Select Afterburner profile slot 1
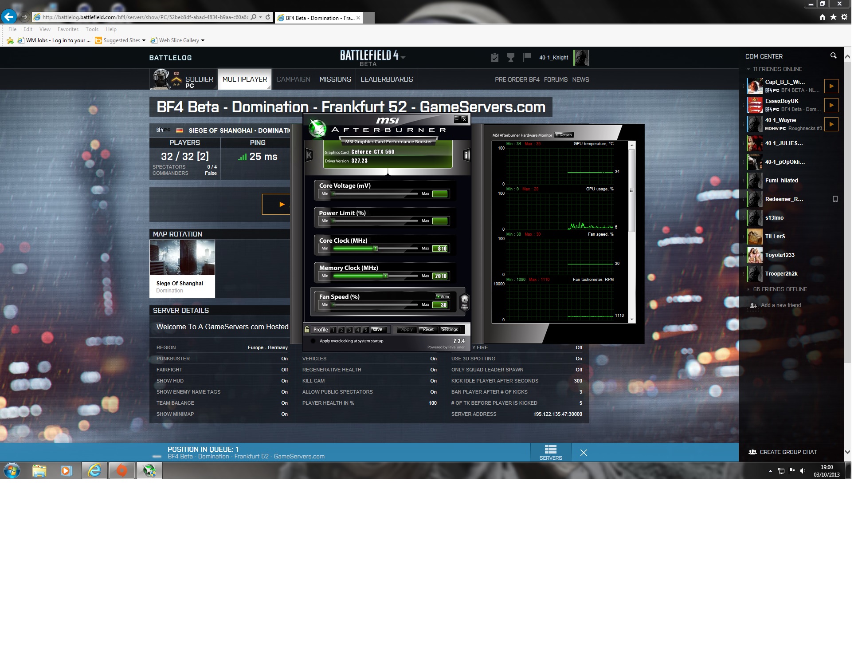 tap(333, 330)
